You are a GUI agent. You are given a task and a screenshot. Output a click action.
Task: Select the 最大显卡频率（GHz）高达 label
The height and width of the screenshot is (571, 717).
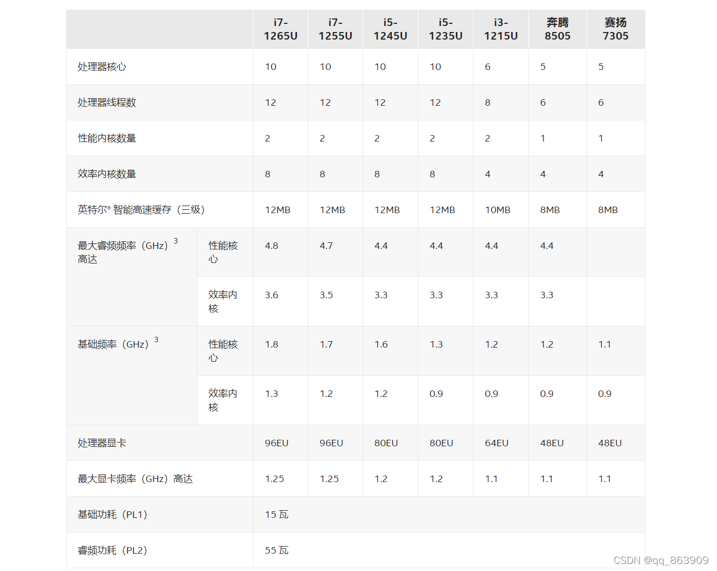(135, 479)
